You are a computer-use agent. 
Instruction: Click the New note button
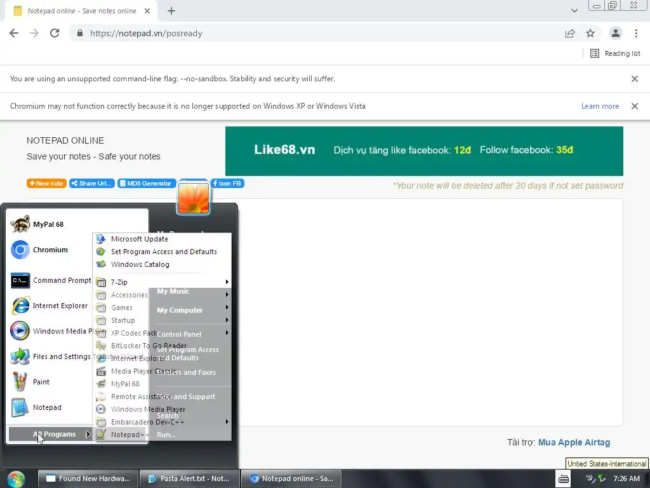click(x=46, y=184)
